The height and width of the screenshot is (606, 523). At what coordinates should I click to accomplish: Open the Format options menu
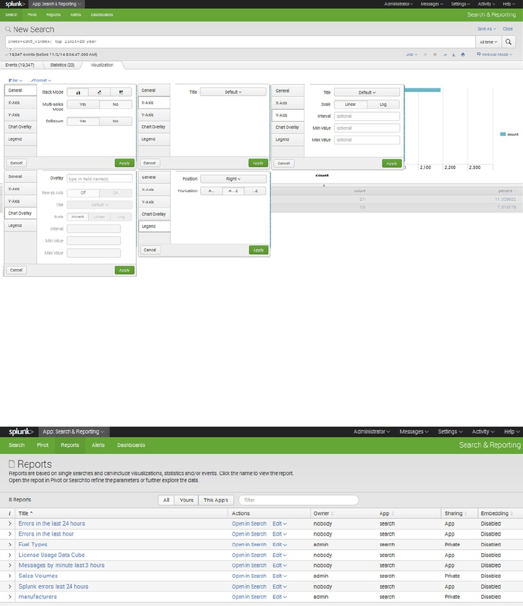point(41,80)
